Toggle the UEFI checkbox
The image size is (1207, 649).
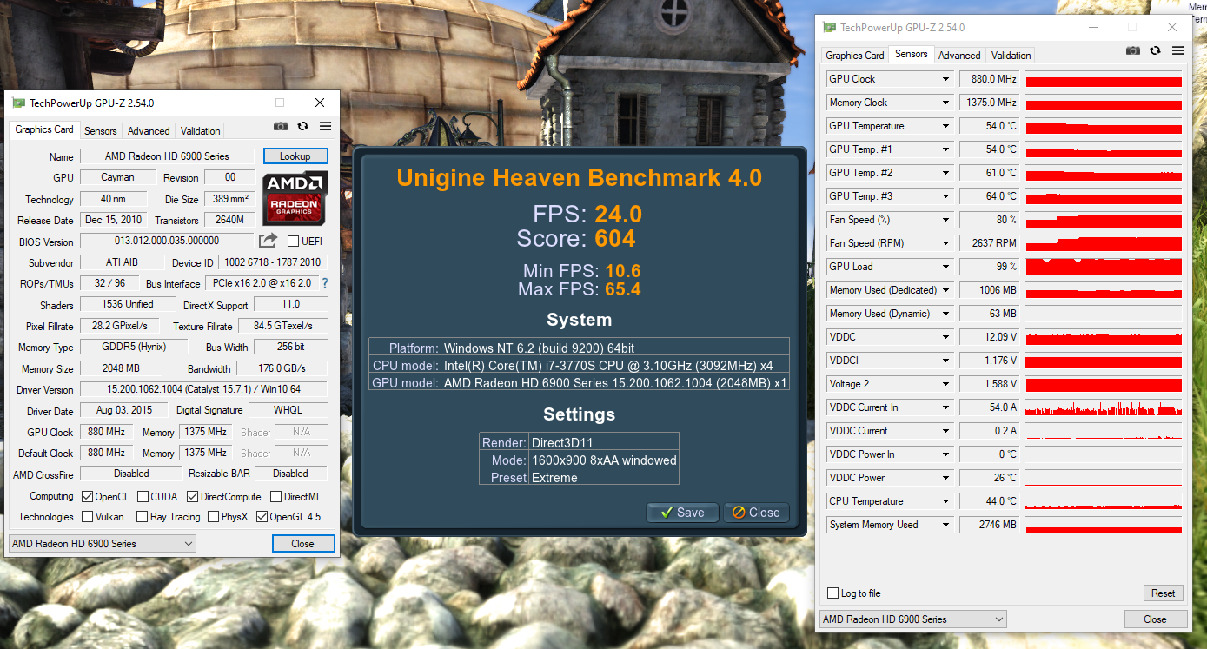(293, 241)
